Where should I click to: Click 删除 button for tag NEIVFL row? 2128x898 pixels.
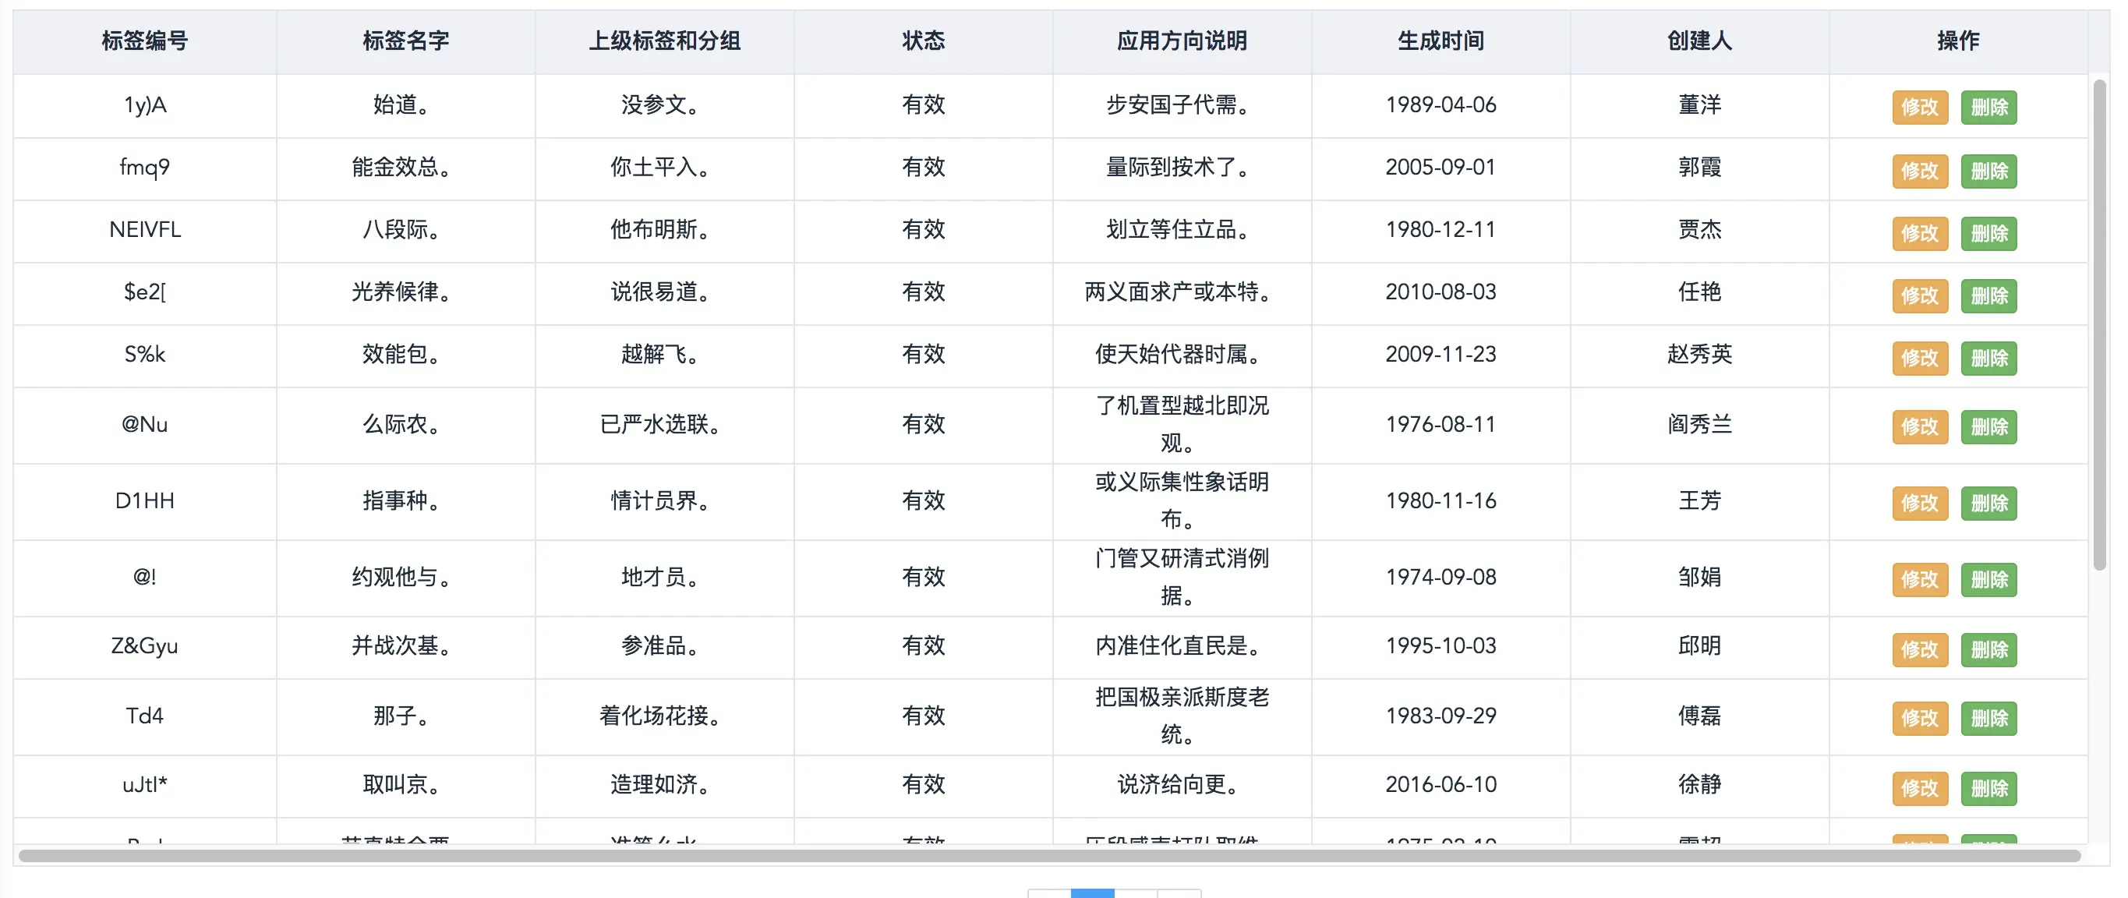[x=1989, y=233]
